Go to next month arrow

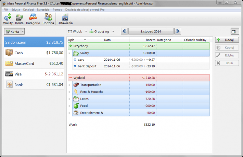click(x=177, y=31)
